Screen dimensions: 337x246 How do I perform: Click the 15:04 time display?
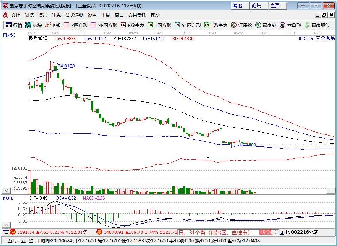266,232
